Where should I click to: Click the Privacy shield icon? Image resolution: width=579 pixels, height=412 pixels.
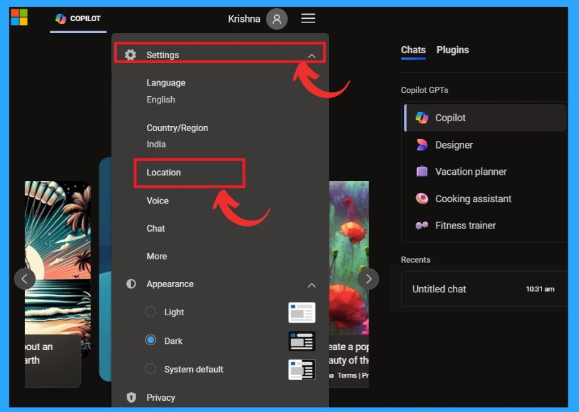[131, 397]
